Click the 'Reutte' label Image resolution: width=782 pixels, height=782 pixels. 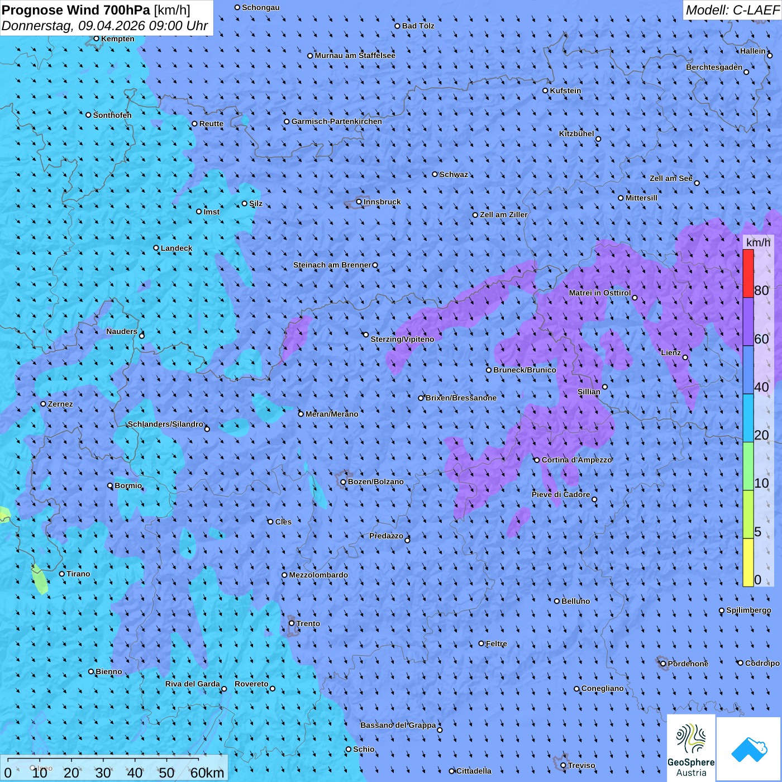coord(211,123)
